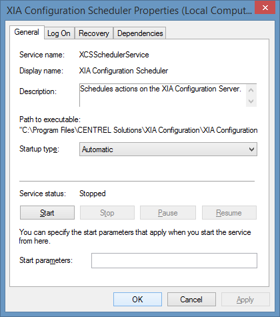The image size is (280, 317).
Task: Close the properties dialog with X
Action: (x=265, y=8)
